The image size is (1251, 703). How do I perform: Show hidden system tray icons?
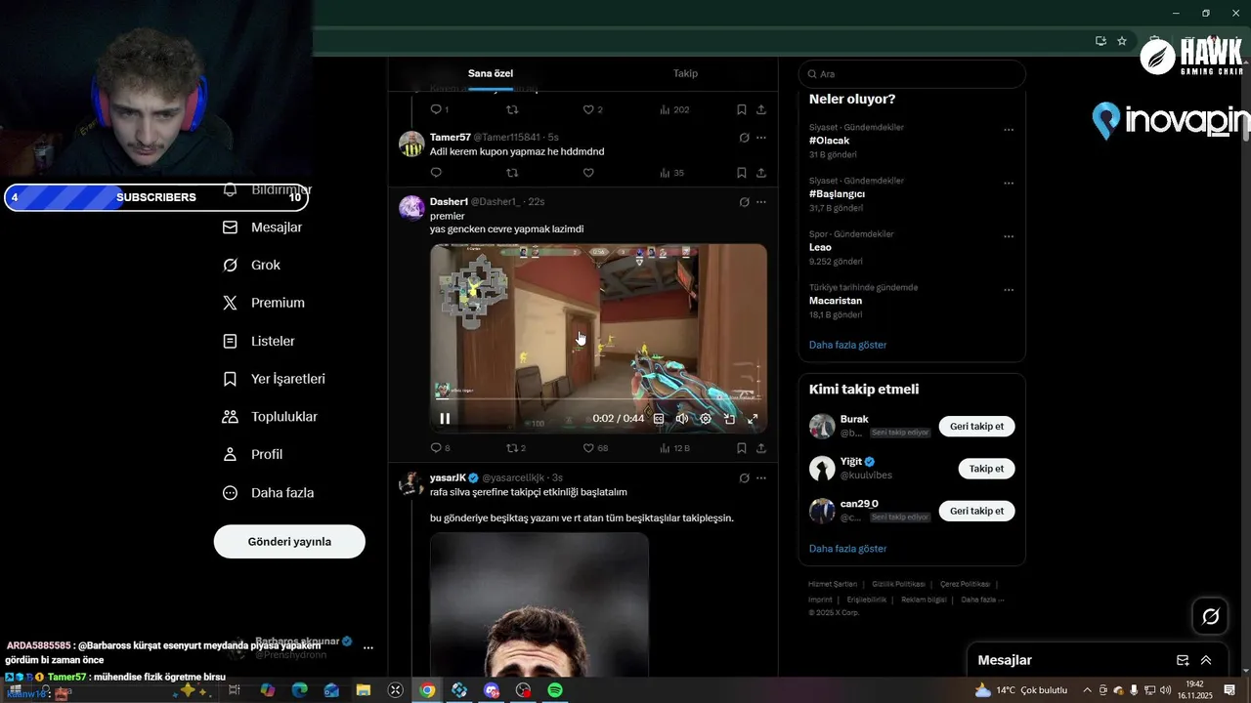click(x=1087, y=690)
